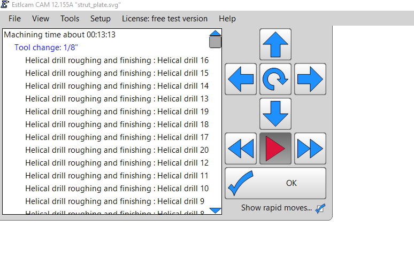
Task: Click the down arrow pan button
Action: 275,114
